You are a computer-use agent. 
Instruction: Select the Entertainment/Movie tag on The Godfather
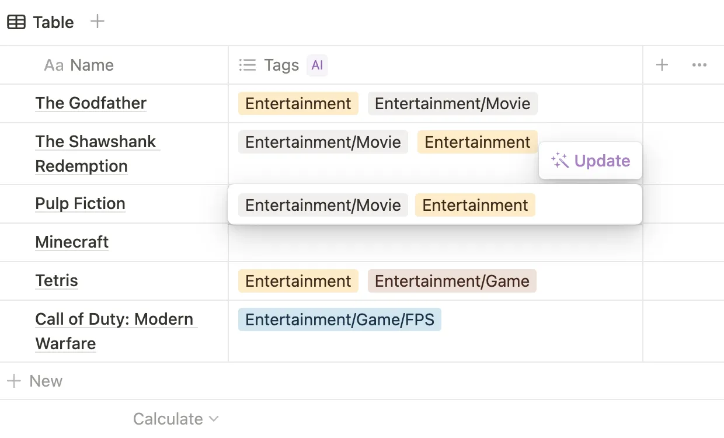coord(452,103)
